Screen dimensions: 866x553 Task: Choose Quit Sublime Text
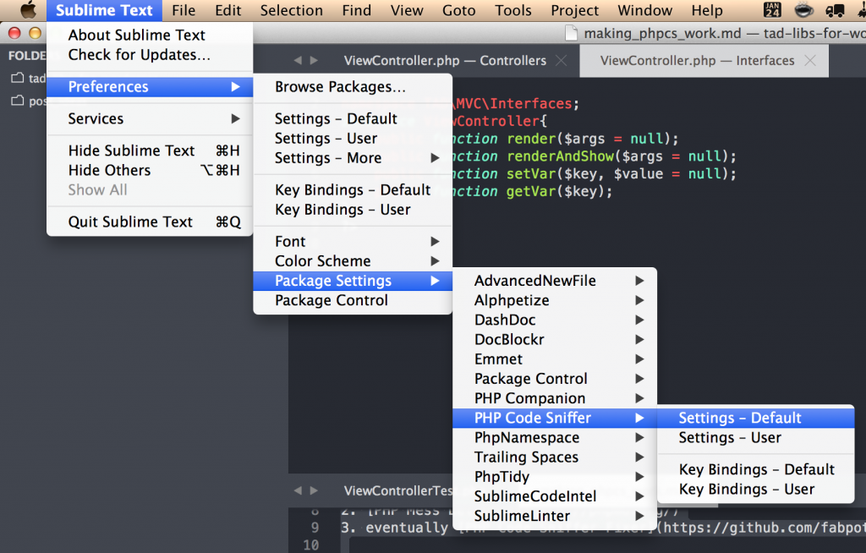pyautogui.click(x=150, y=222)
